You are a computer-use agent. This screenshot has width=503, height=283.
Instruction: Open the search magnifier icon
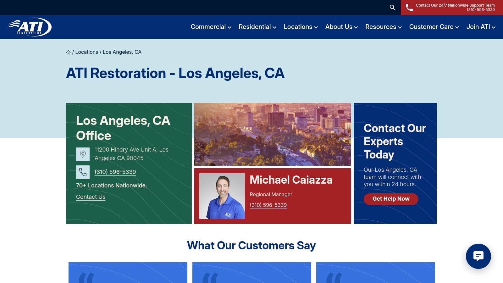coord(392,7)
